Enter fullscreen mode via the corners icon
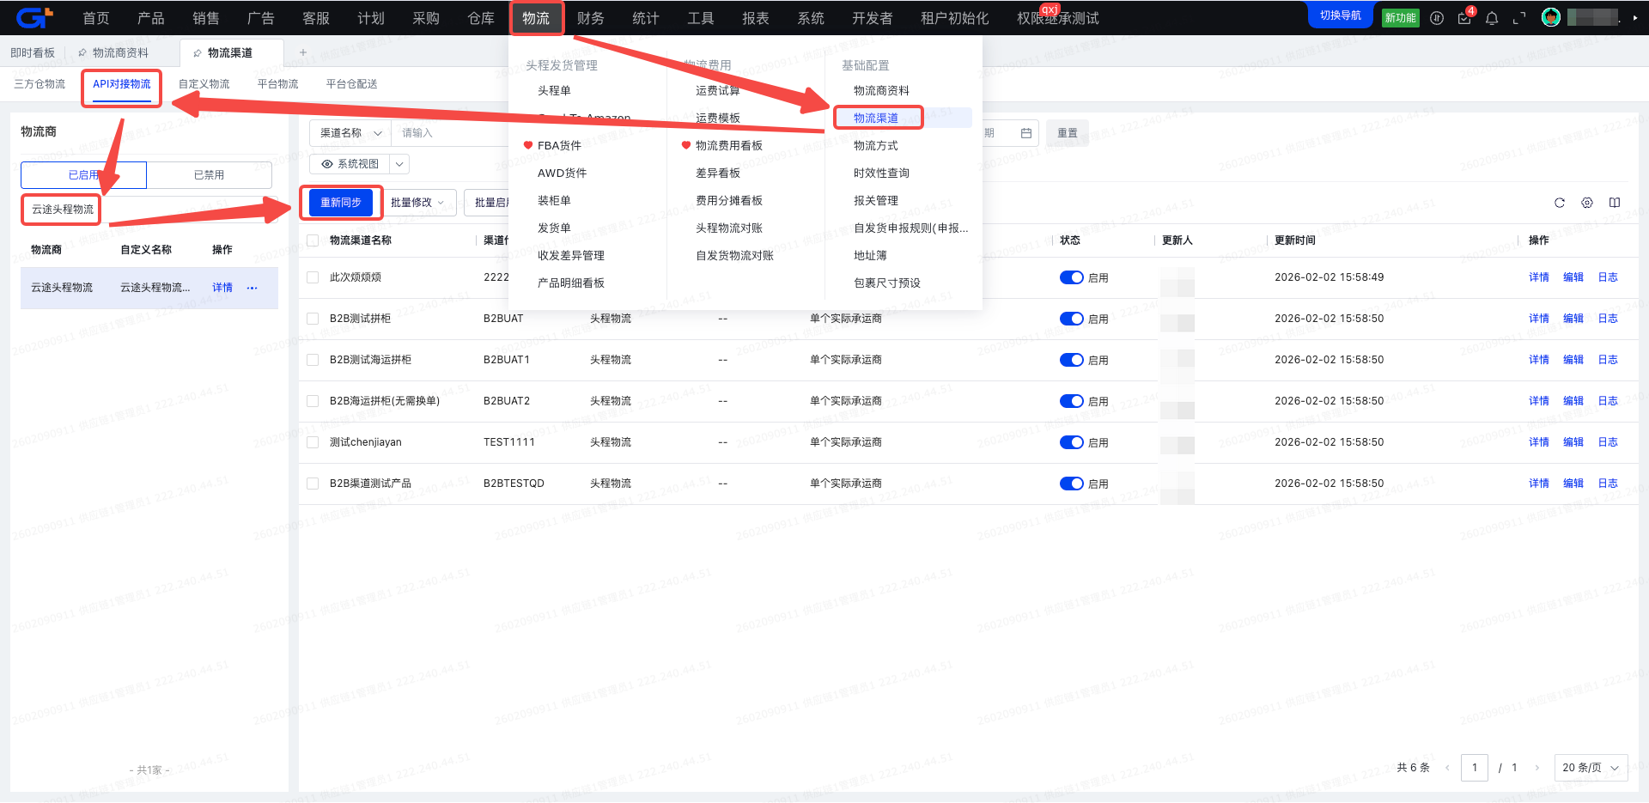 pos(1519,18)
